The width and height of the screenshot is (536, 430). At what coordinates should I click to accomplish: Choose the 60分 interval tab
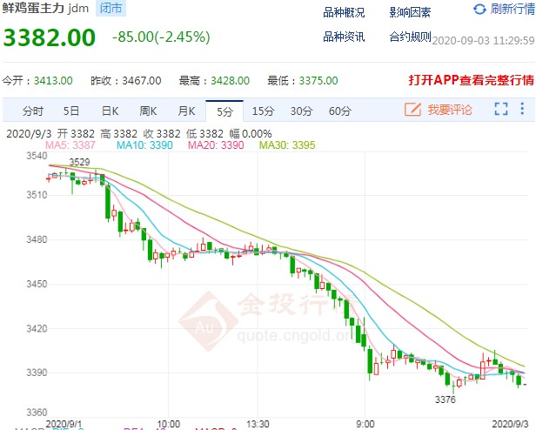tap(339, 111)
